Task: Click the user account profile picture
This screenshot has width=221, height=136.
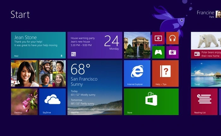Action: pyautogui.click(x=218, y=14)
